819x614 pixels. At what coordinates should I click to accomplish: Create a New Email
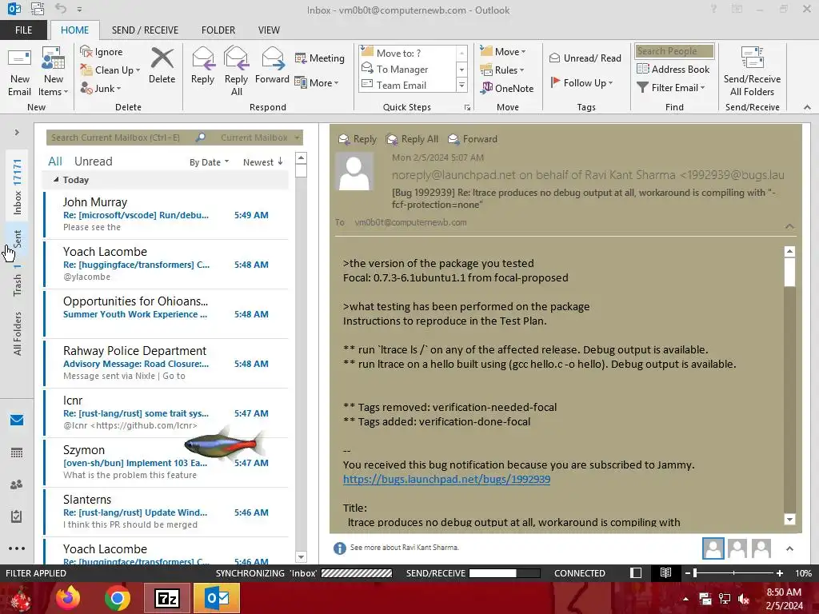coord(19,71)
